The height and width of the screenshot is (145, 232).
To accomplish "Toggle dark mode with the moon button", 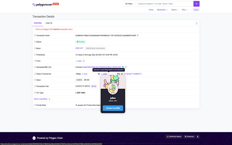I will [198, 137].
